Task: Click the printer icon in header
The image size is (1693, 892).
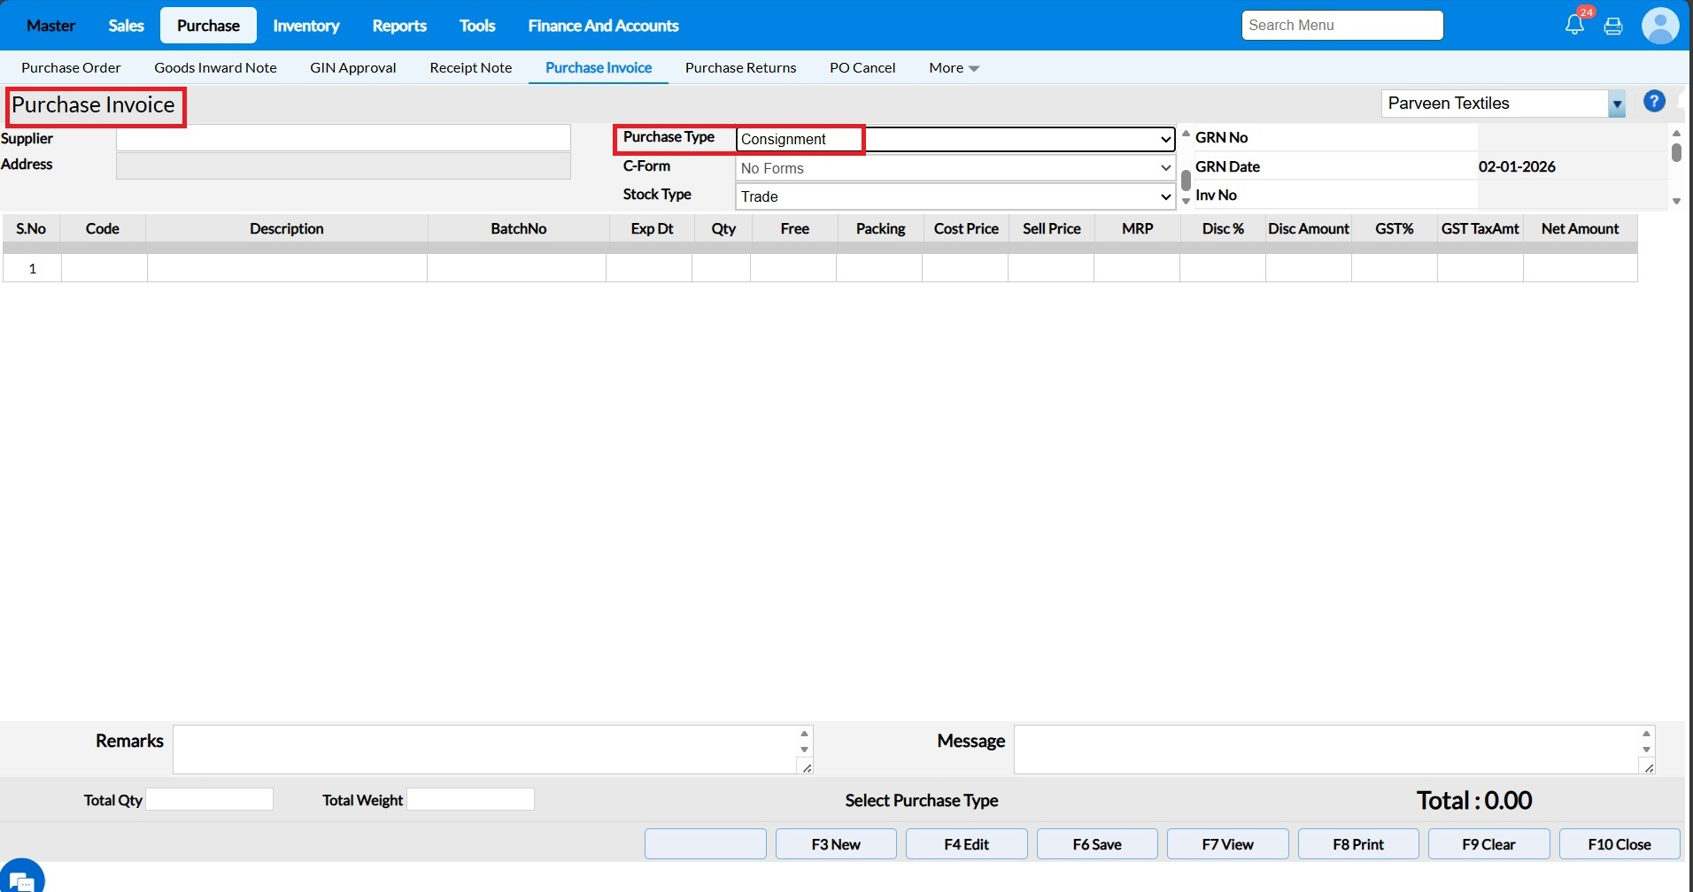Action: (1613, 26)
